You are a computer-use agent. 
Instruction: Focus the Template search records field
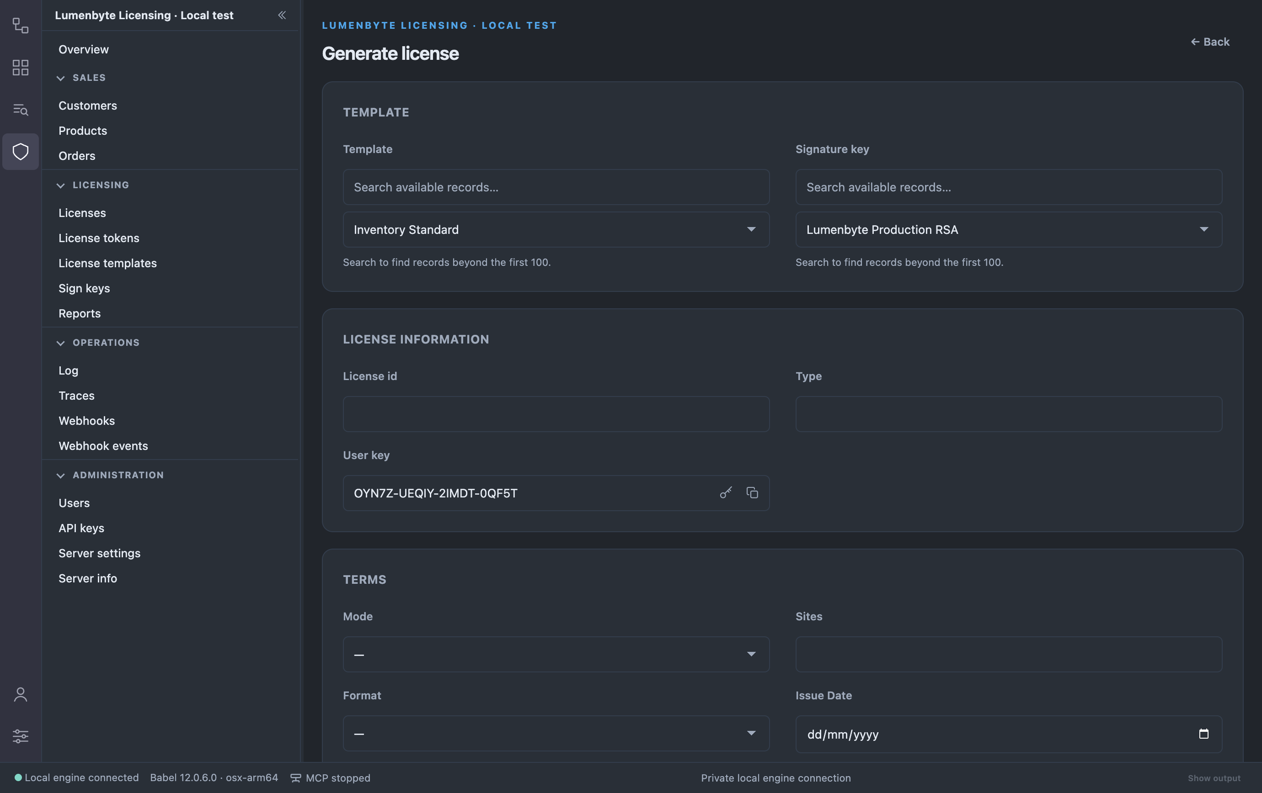click(556, 187)
